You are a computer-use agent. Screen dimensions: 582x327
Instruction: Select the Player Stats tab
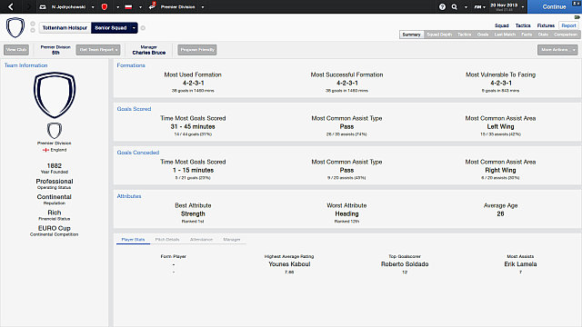[x=133, y=240]
